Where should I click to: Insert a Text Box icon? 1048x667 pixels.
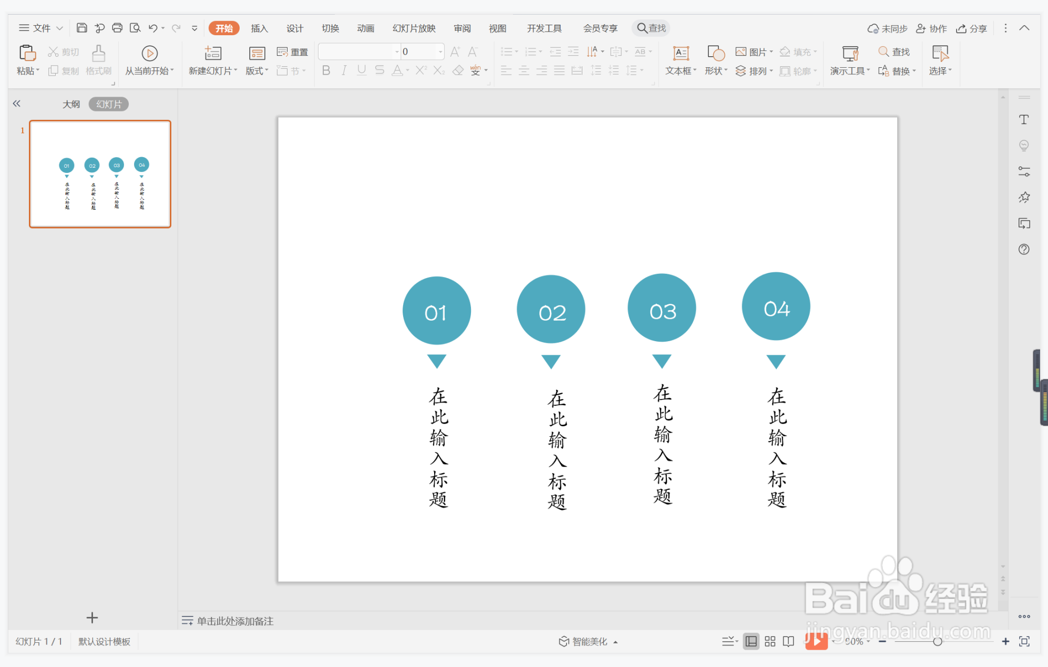(681, 53)
